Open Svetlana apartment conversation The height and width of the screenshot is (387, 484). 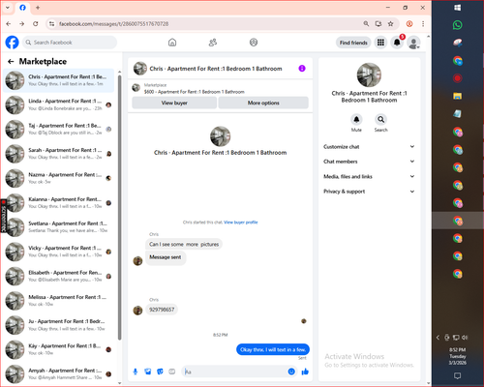click(59, 227)
